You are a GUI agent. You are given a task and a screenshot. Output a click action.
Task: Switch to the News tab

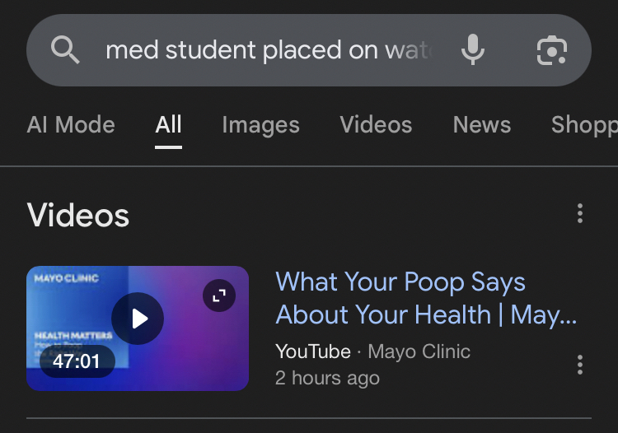(x=482, y=125)
